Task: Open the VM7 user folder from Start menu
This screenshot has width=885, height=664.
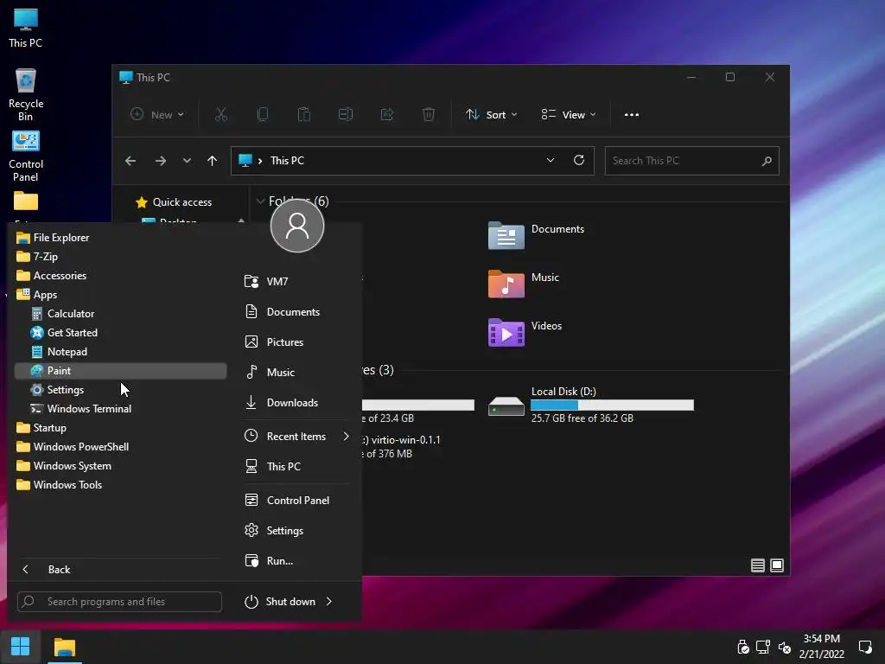Action: (297, 281)
